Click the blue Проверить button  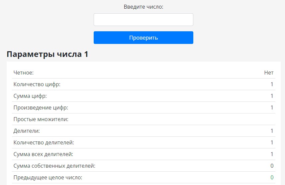143,38
